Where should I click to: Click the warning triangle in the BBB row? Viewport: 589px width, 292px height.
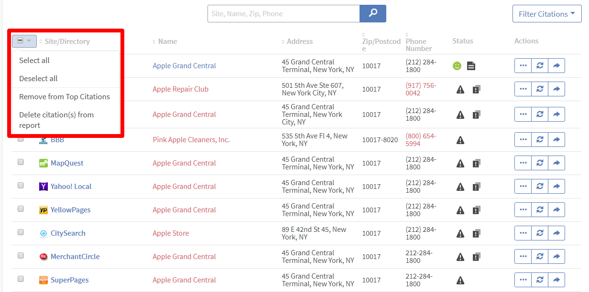[x=460, y=140]
